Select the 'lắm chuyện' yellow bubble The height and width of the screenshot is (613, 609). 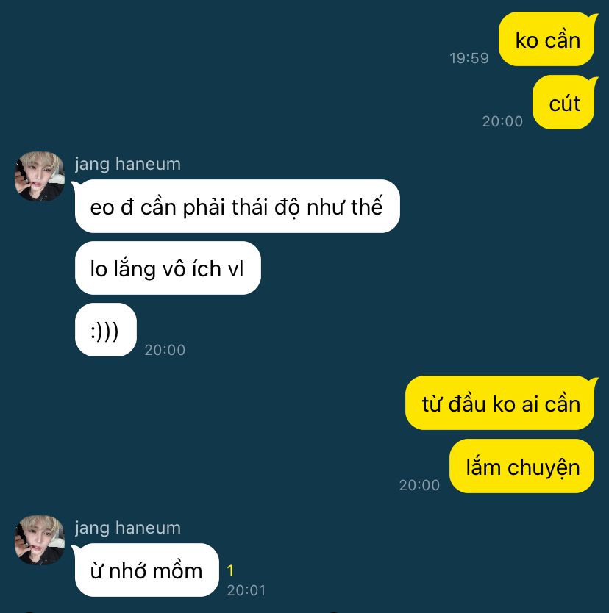(x=521, y=466)
